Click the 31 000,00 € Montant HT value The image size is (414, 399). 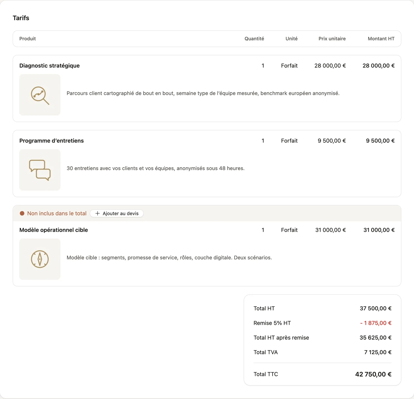coord(379,230)
